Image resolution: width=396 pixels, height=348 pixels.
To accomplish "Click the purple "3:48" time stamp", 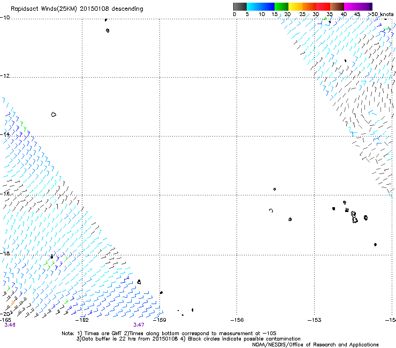I will point(10,325).
